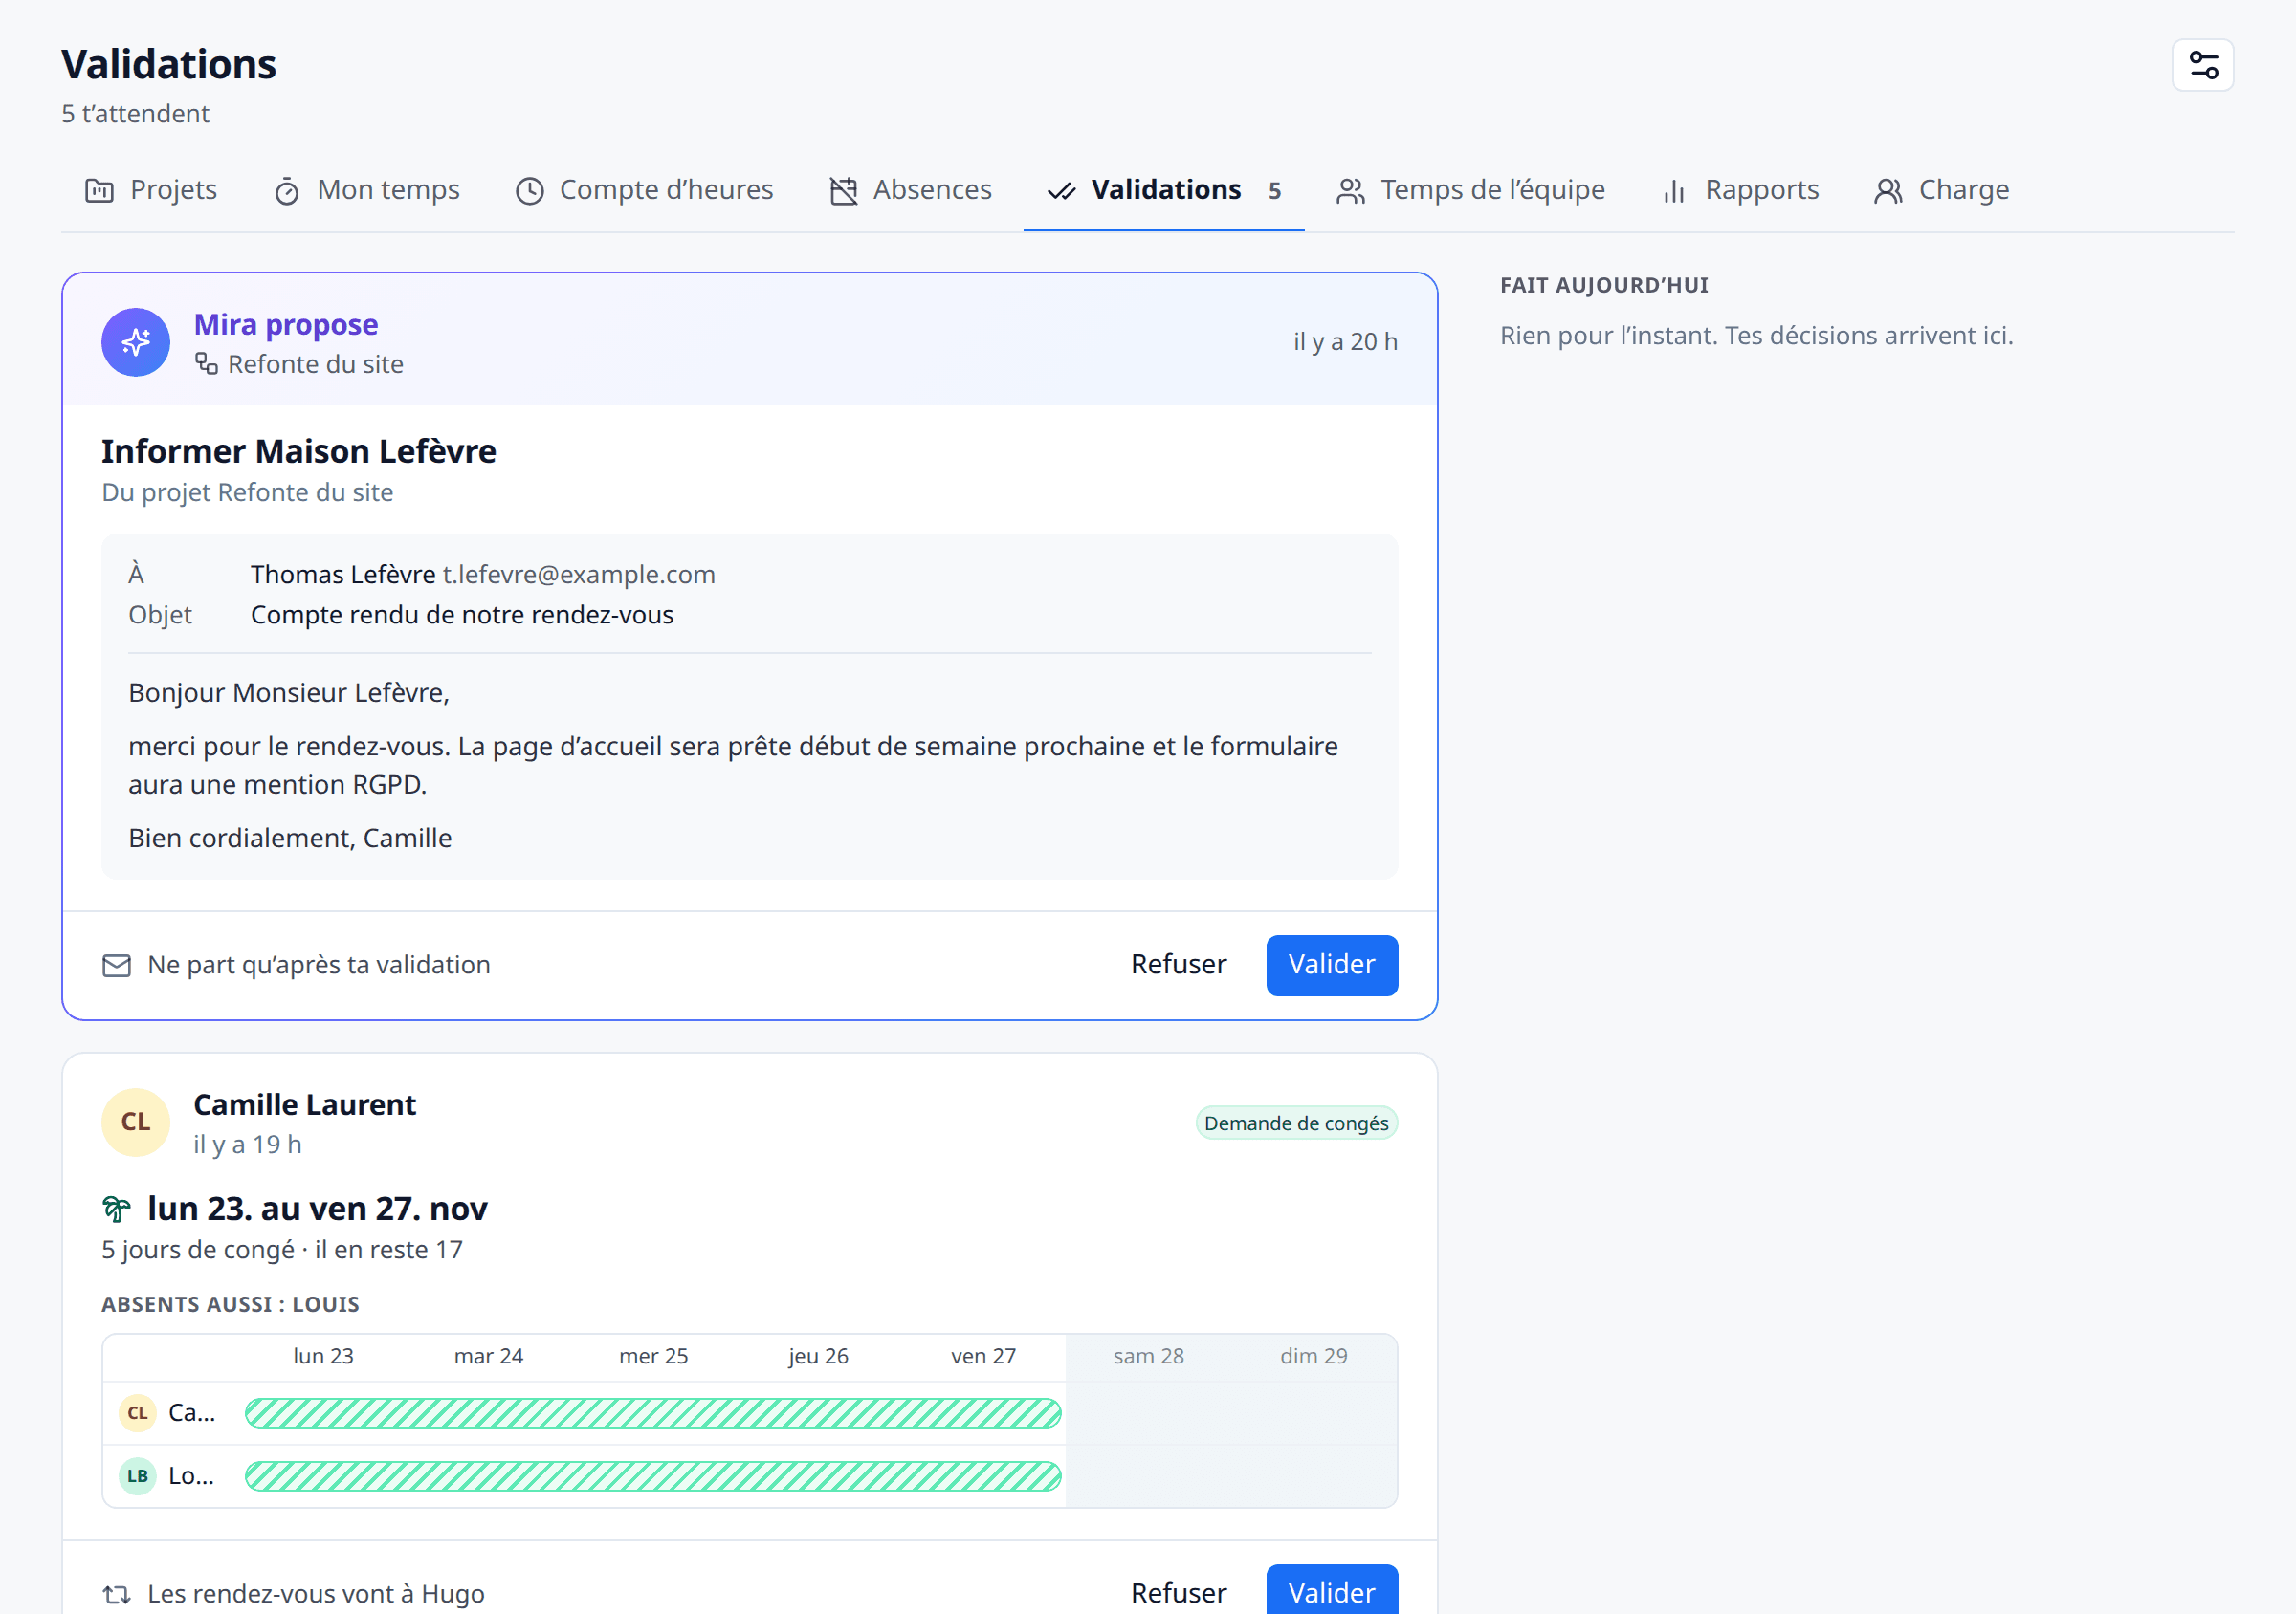Click the swap arrows icon near Hugo
Screen dimensions: 2296x1614
(x=117, y=1593)
